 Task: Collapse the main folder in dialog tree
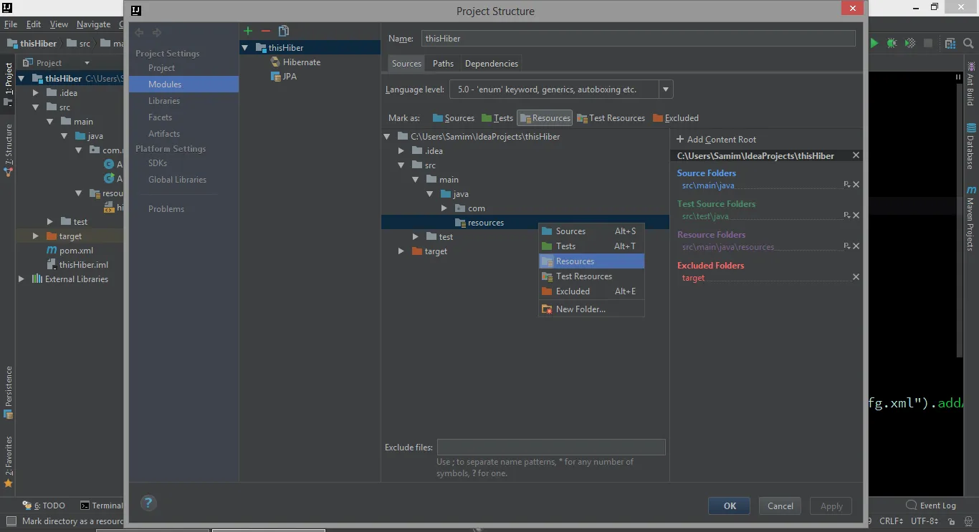click(416, 180)
